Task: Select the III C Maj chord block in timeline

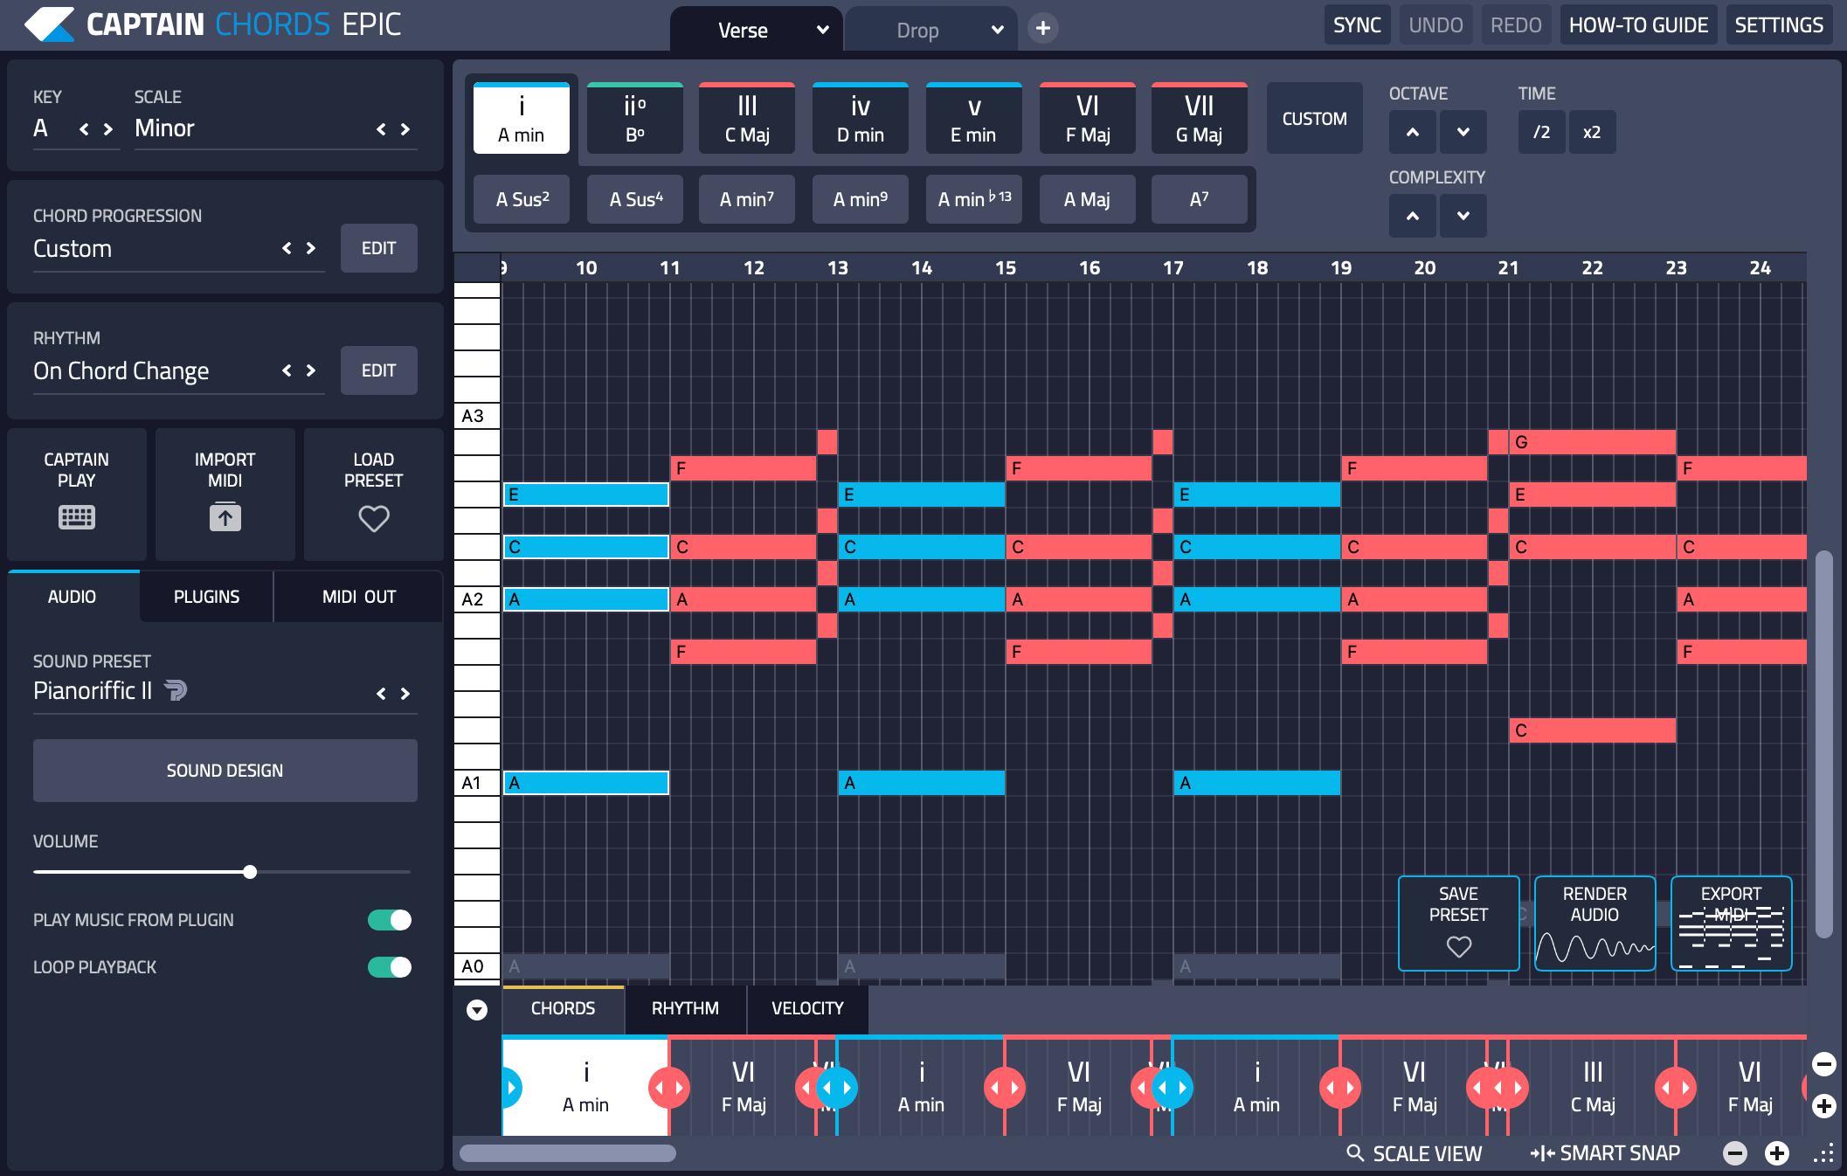Action: pyautogui.click(x=1592, y=1088)
